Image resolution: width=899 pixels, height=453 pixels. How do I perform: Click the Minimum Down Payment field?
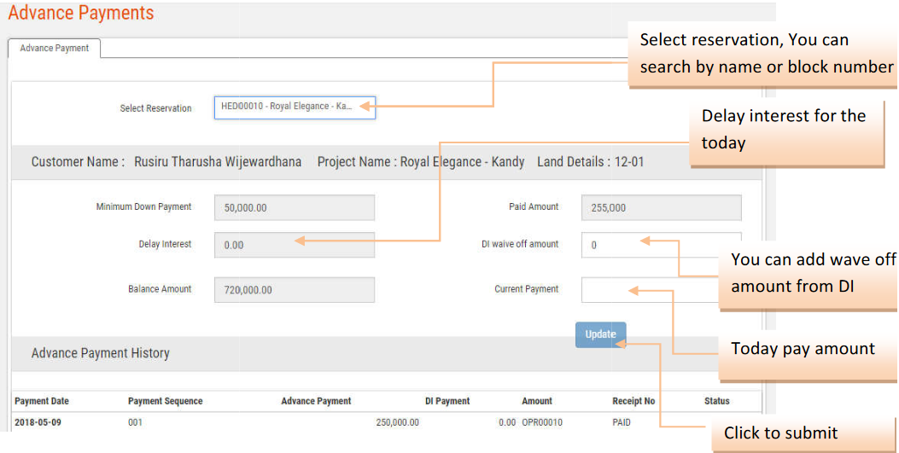pos(294,207)
